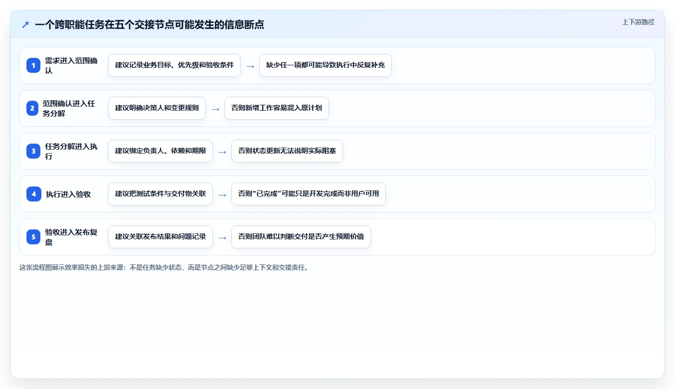The height and width of the screenshot is (389, 675).
Task: Click the box 建议绑定负责人、依赖和期限
Action: click(x=161, y=151)
